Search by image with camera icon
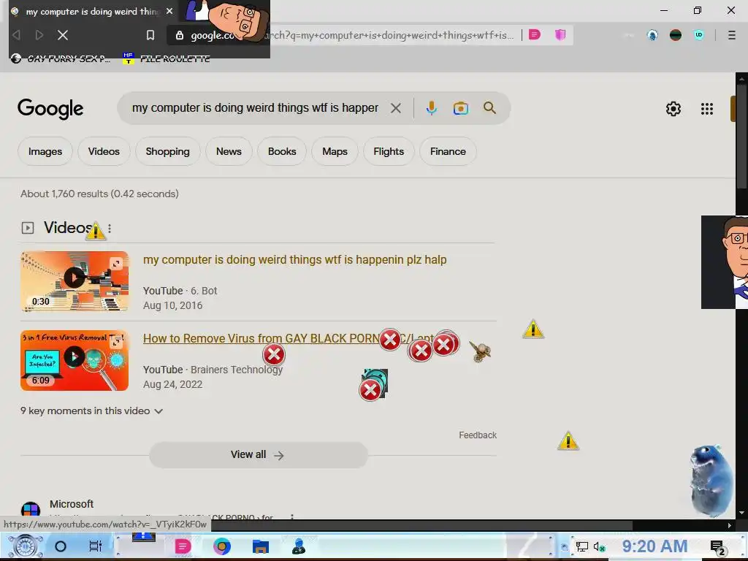The width and height of the screenshot is (748, 561). (460, 108)
